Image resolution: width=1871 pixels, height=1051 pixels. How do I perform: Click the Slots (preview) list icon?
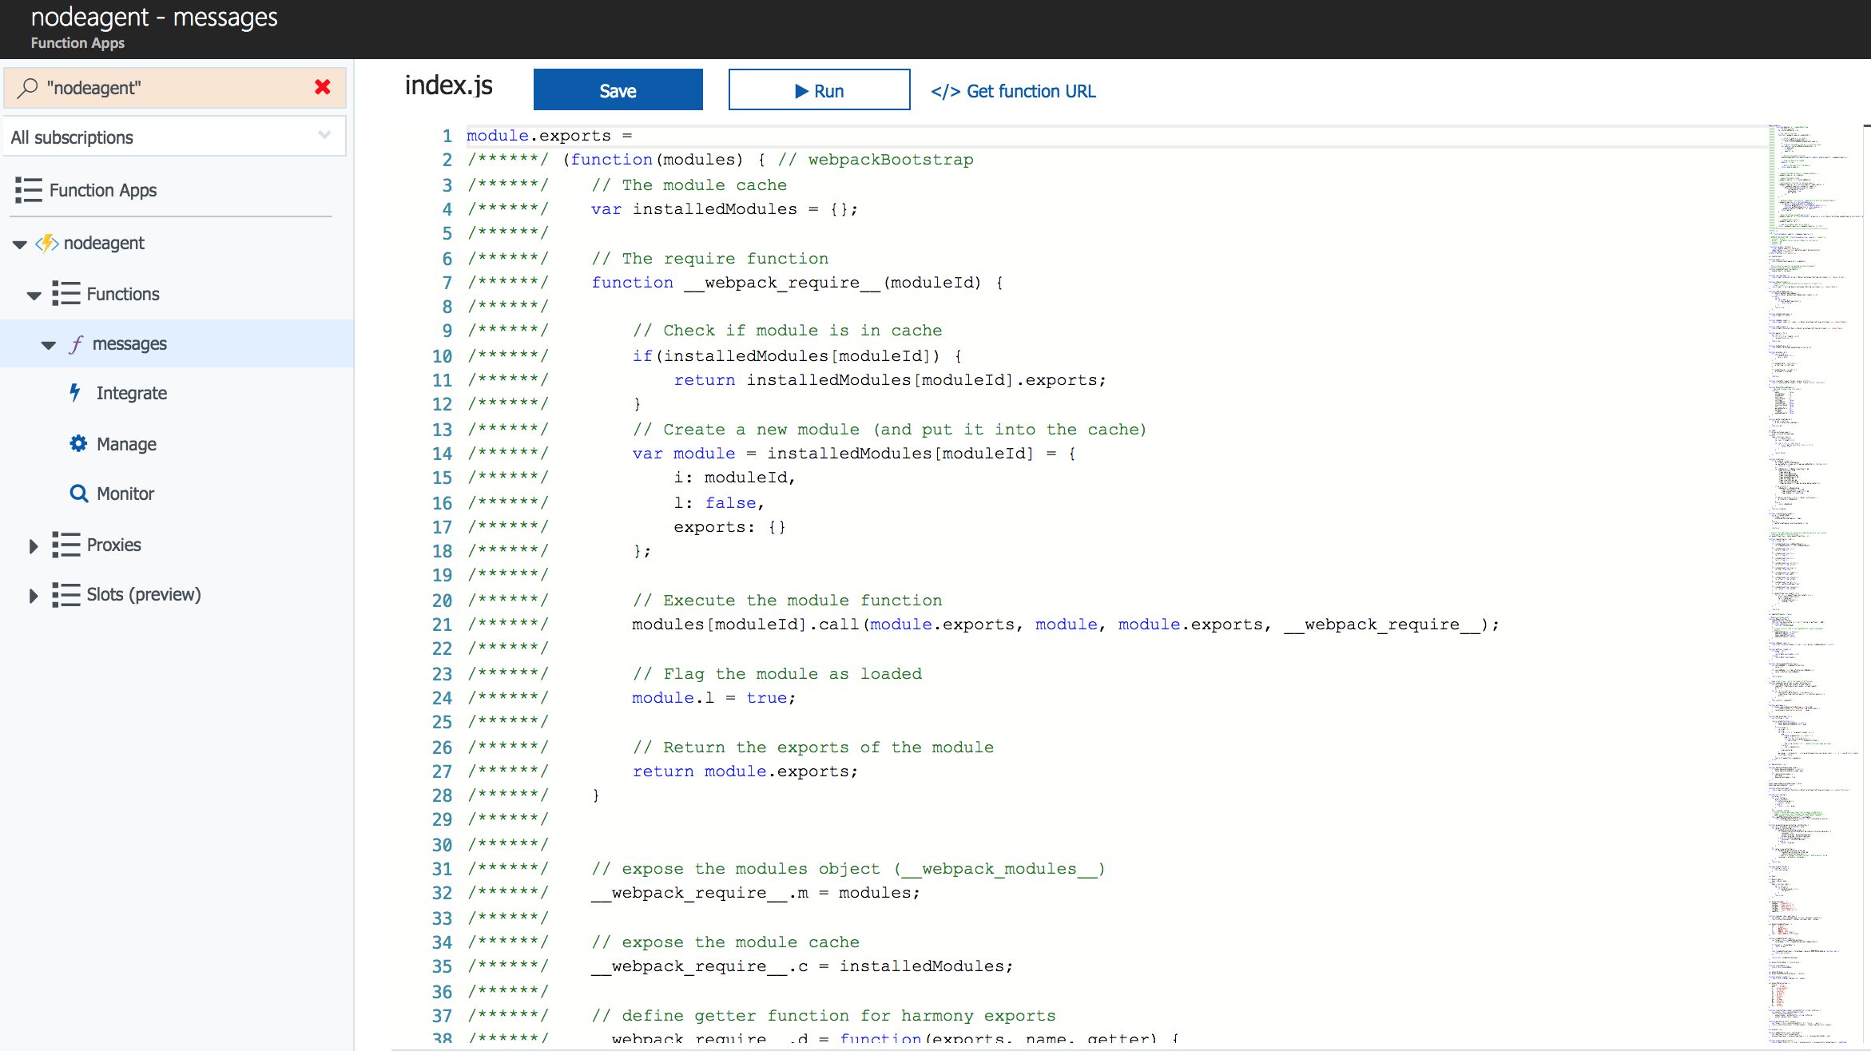pos(66,594)
